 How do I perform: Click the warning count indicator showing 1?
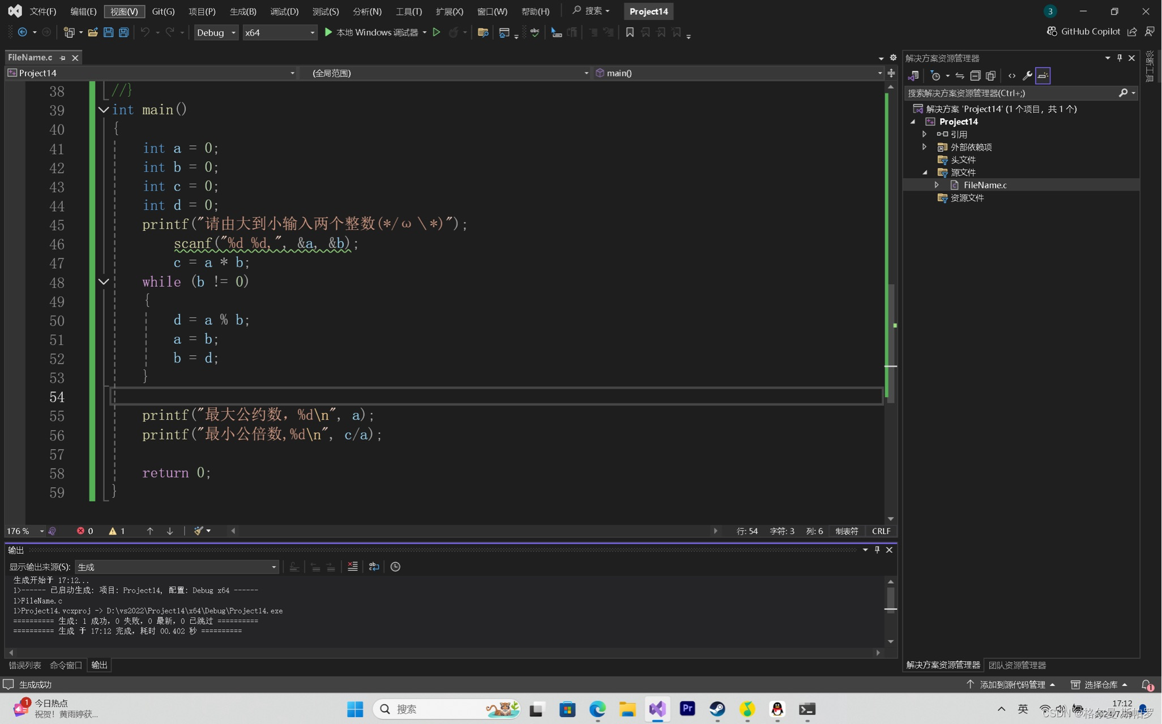coord(117,531)
